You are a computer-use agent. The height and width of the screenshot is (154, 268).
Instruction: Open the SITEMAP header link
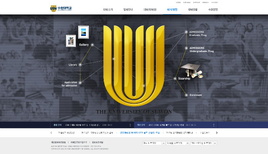(196, 3)
